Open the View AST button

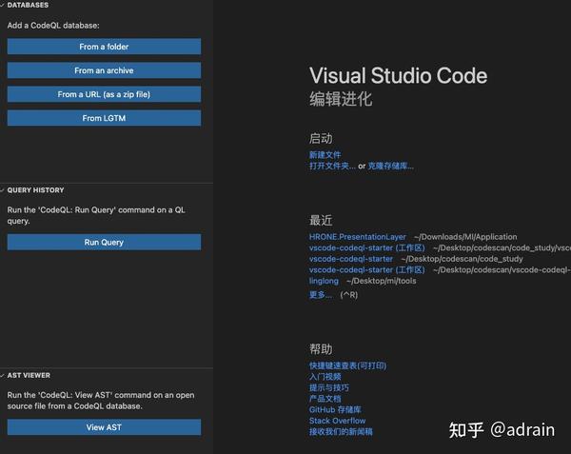104,427
